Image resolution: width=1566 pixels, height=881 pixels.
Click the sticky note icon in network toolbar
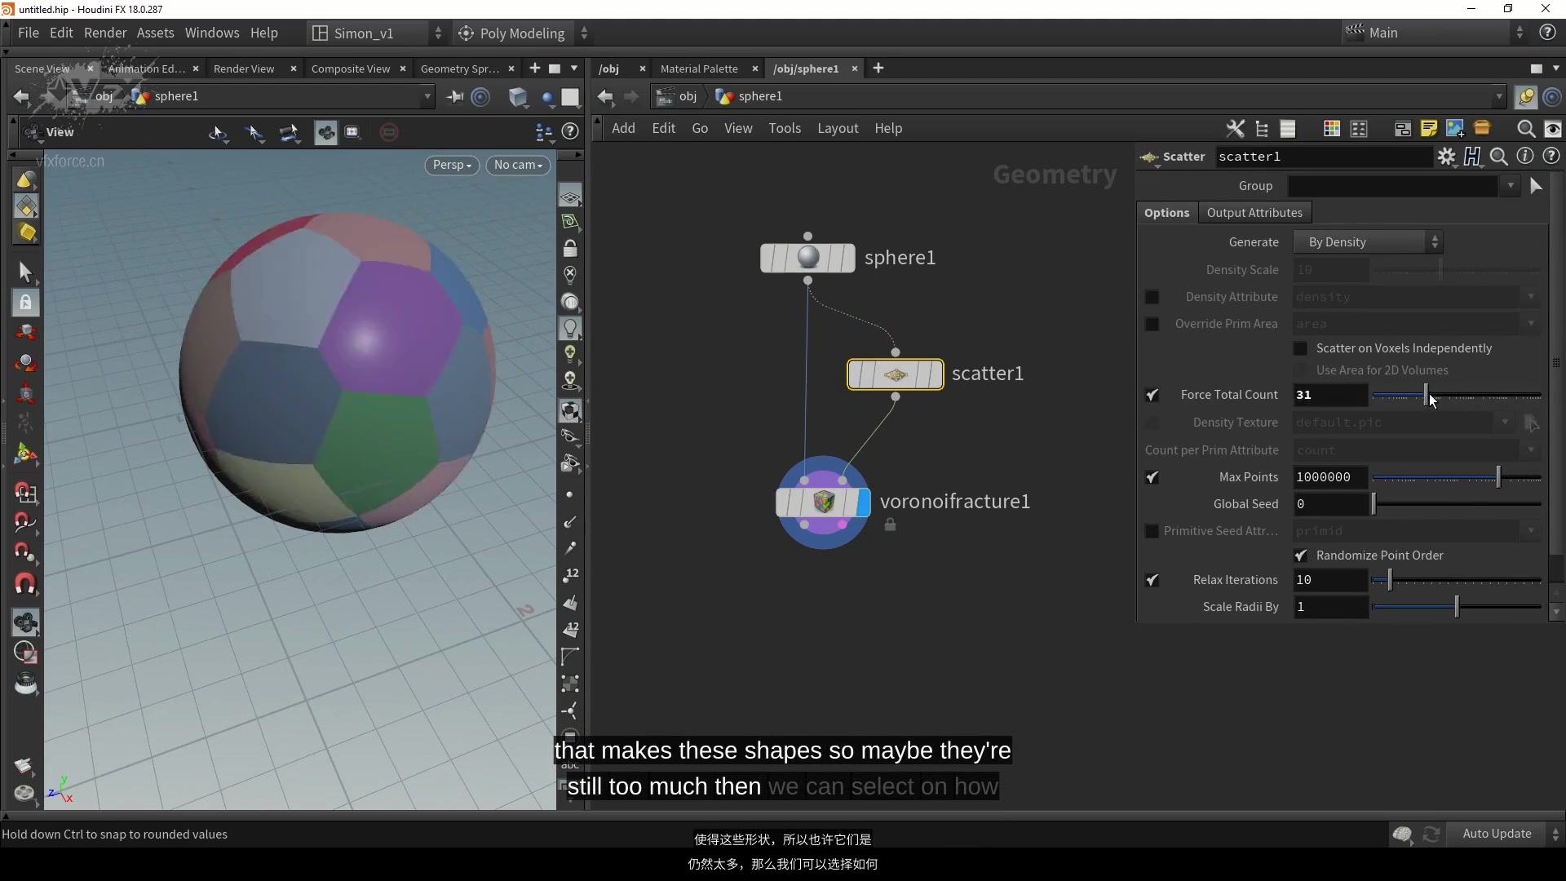point(1428,129)
